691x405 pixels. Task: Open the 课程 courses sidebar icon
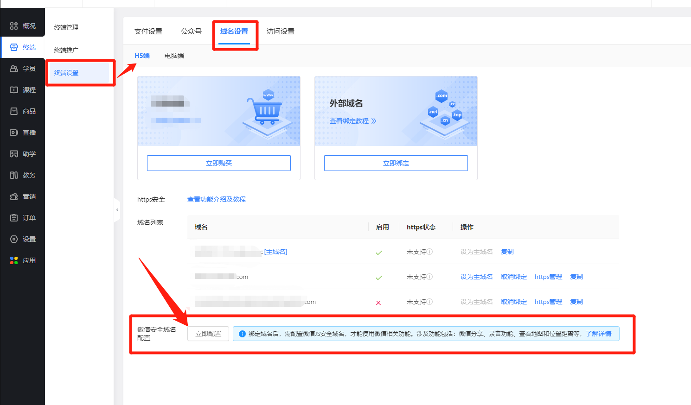[x=14, y=90]
